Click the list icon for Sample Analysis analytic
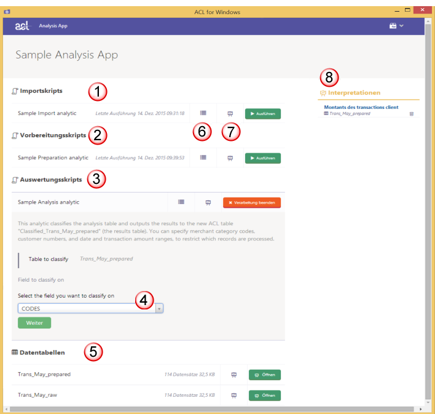Viewport: 435px width, 414px height. click(181, 202)
